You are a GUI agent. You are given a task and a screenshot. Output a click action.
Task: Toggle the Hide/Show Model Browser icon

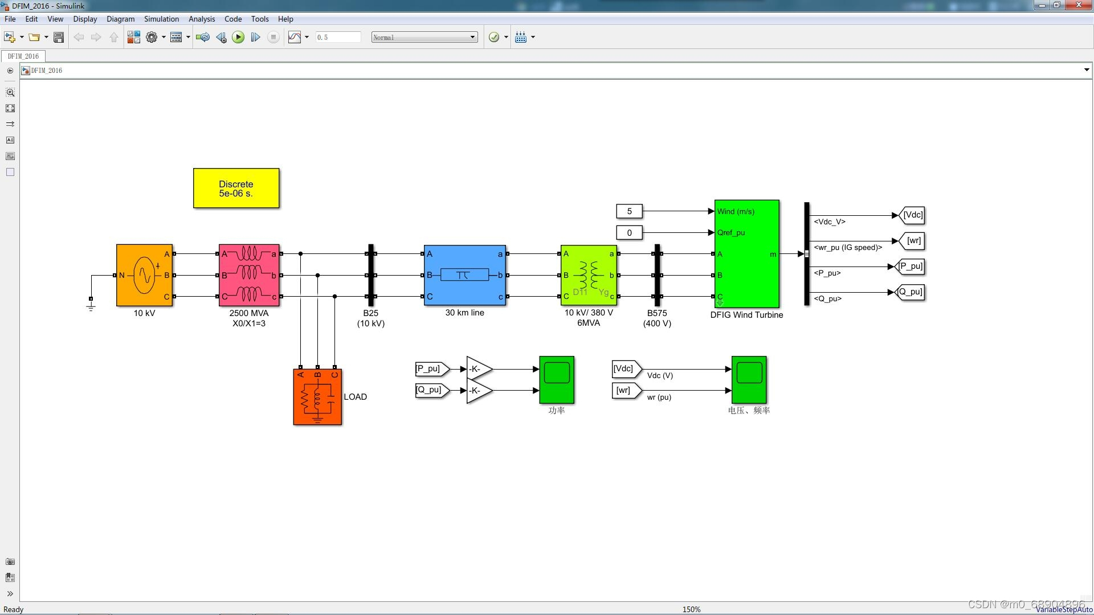[10, 594]
